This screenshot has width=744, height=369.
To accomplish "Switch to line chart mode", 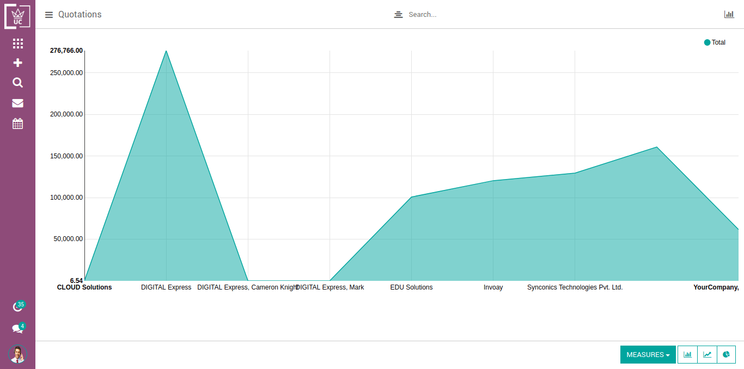I will [x=707, y=355].
